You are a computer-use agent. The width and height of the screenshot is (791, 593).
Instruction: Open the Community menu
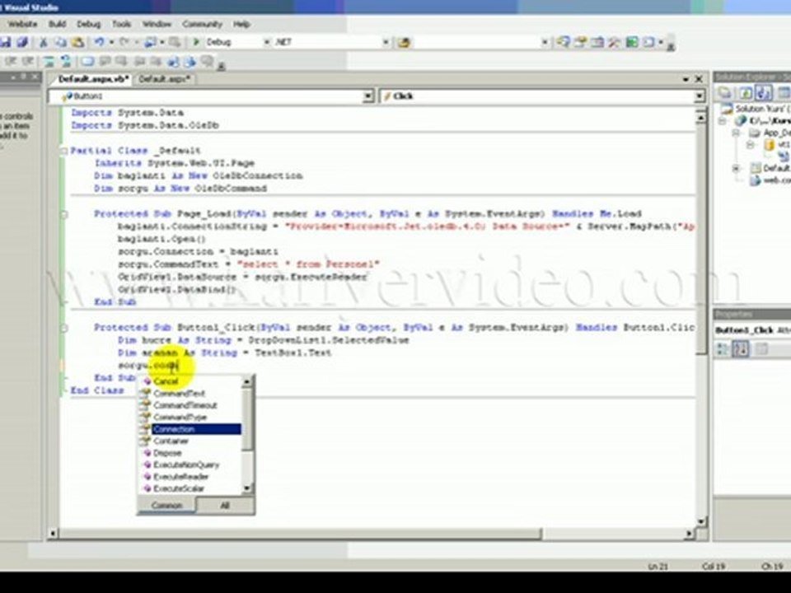tap(203, 24)
